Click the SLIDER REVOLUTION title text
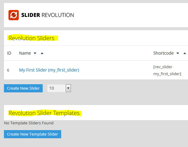The height and width of the screenshot is (147, 188). [48, 15]
